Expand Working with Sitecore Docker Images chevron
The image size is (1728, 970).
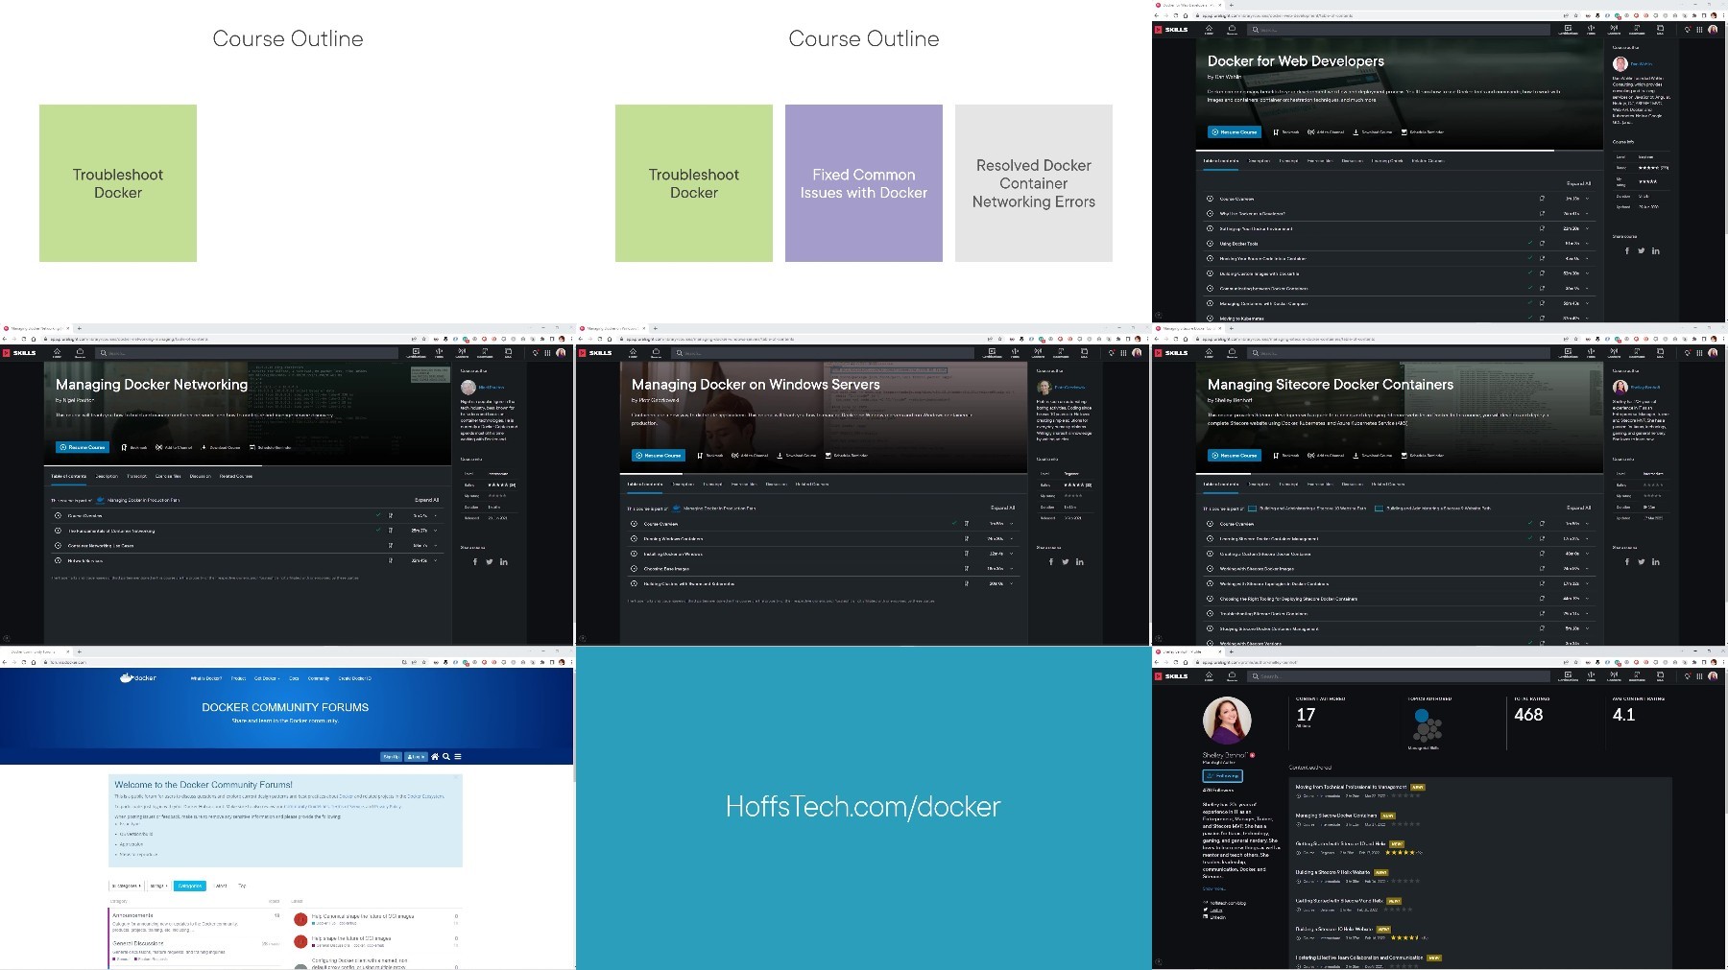point(1587,569)
